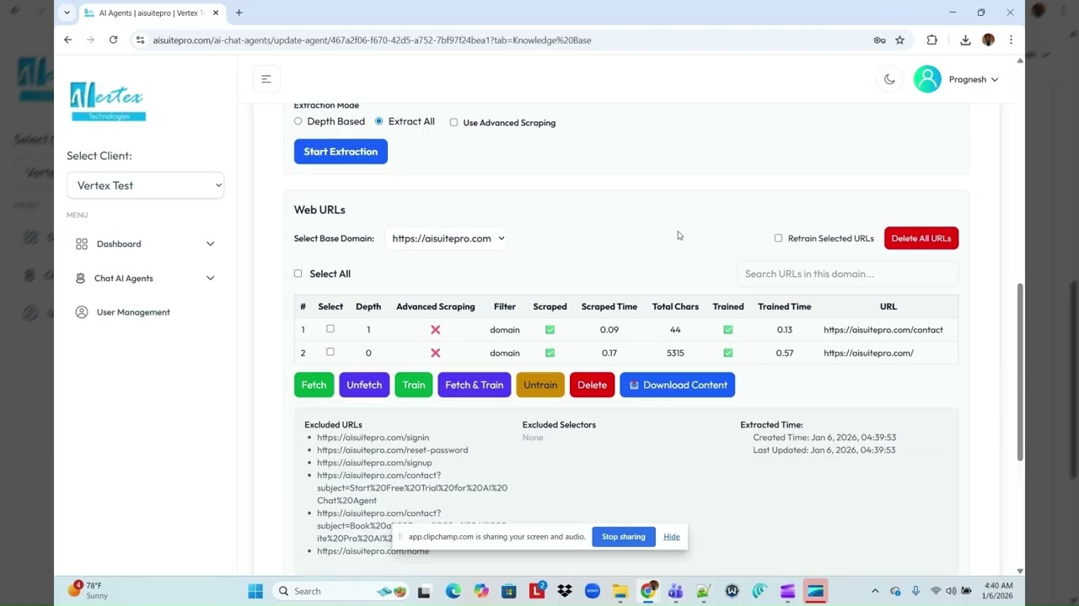Open password key icon in address bar
Screen dimensions: 1079x606
[x=879, y=40]
